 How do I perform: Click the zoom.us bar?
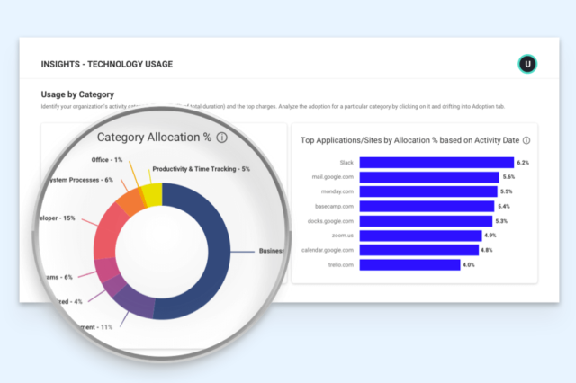click(420, 236)
